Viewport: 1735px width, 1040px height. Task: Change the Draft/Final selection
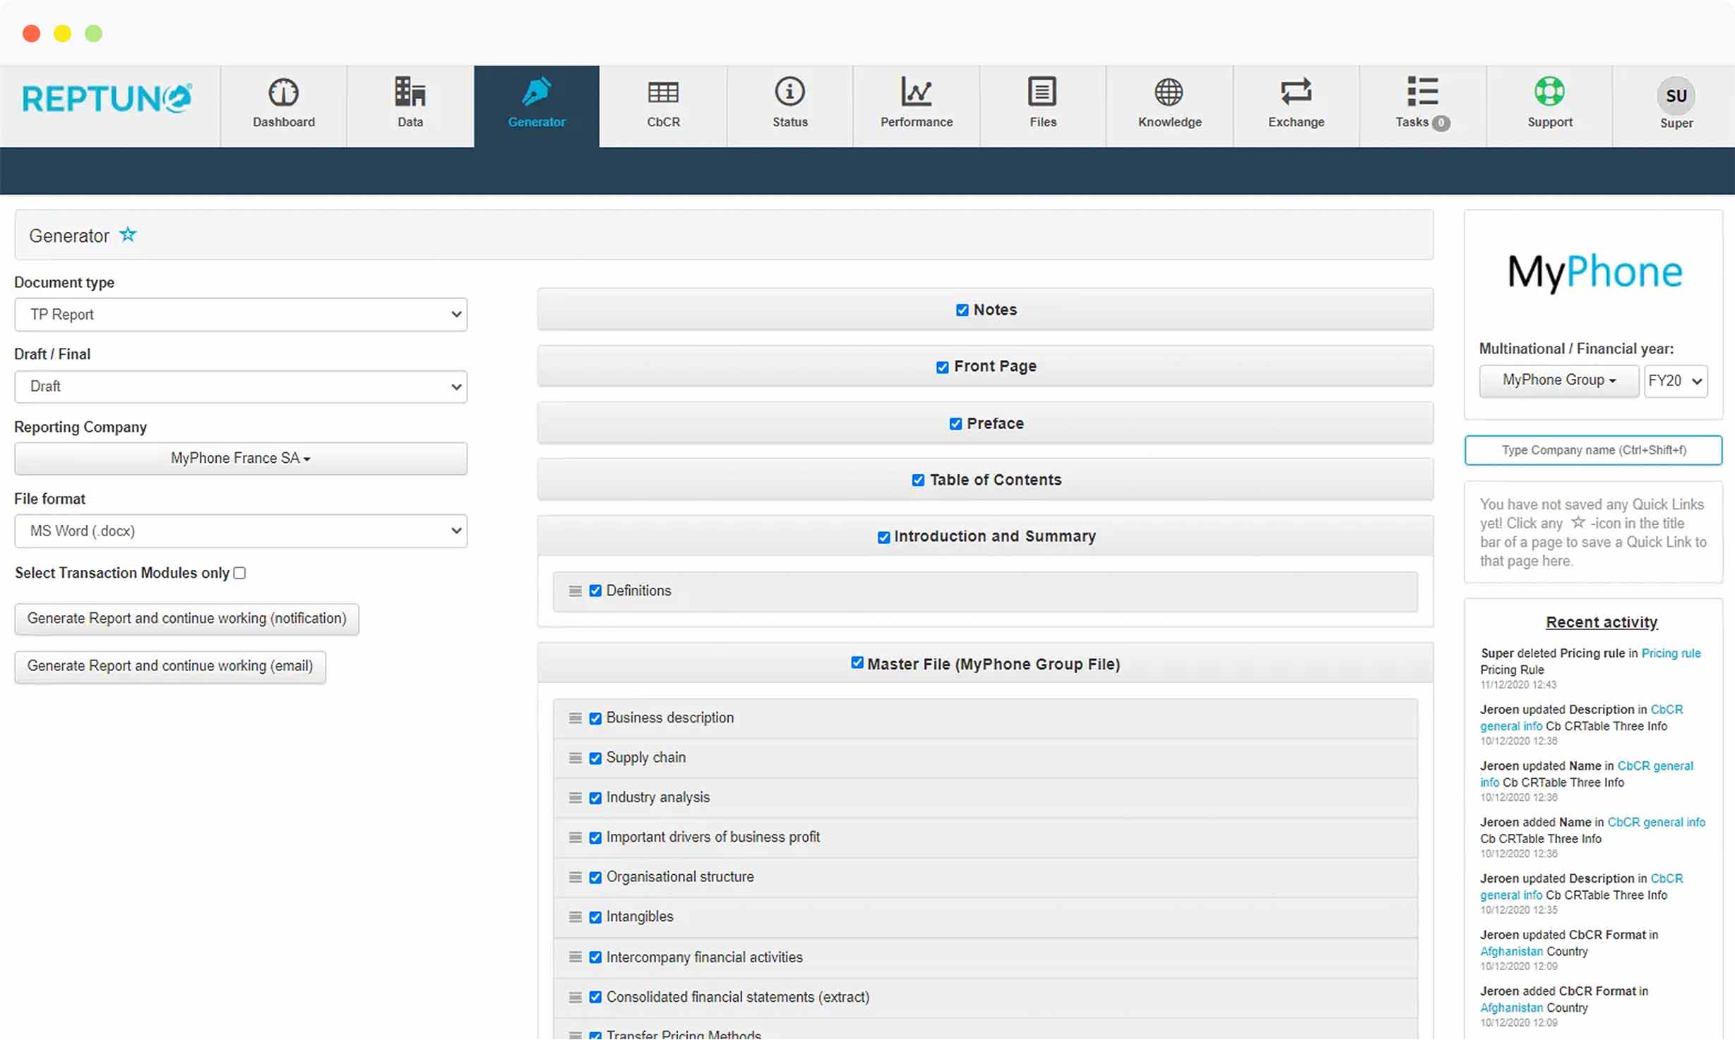click(240, 387)
